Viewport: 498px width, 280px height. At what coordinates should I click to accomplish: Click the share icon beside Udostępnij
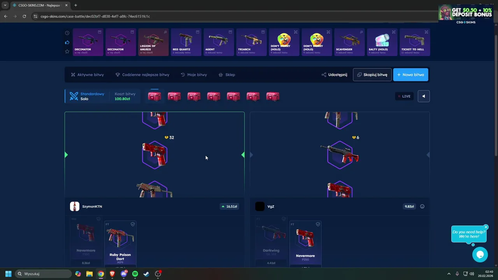(x=324, y=75)
